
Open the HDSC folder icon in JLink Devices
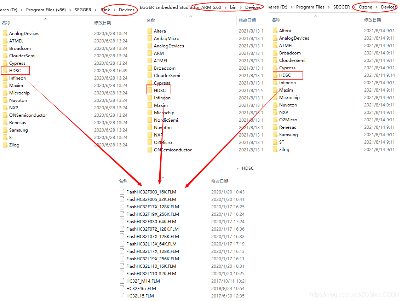[x=5, y=70]
